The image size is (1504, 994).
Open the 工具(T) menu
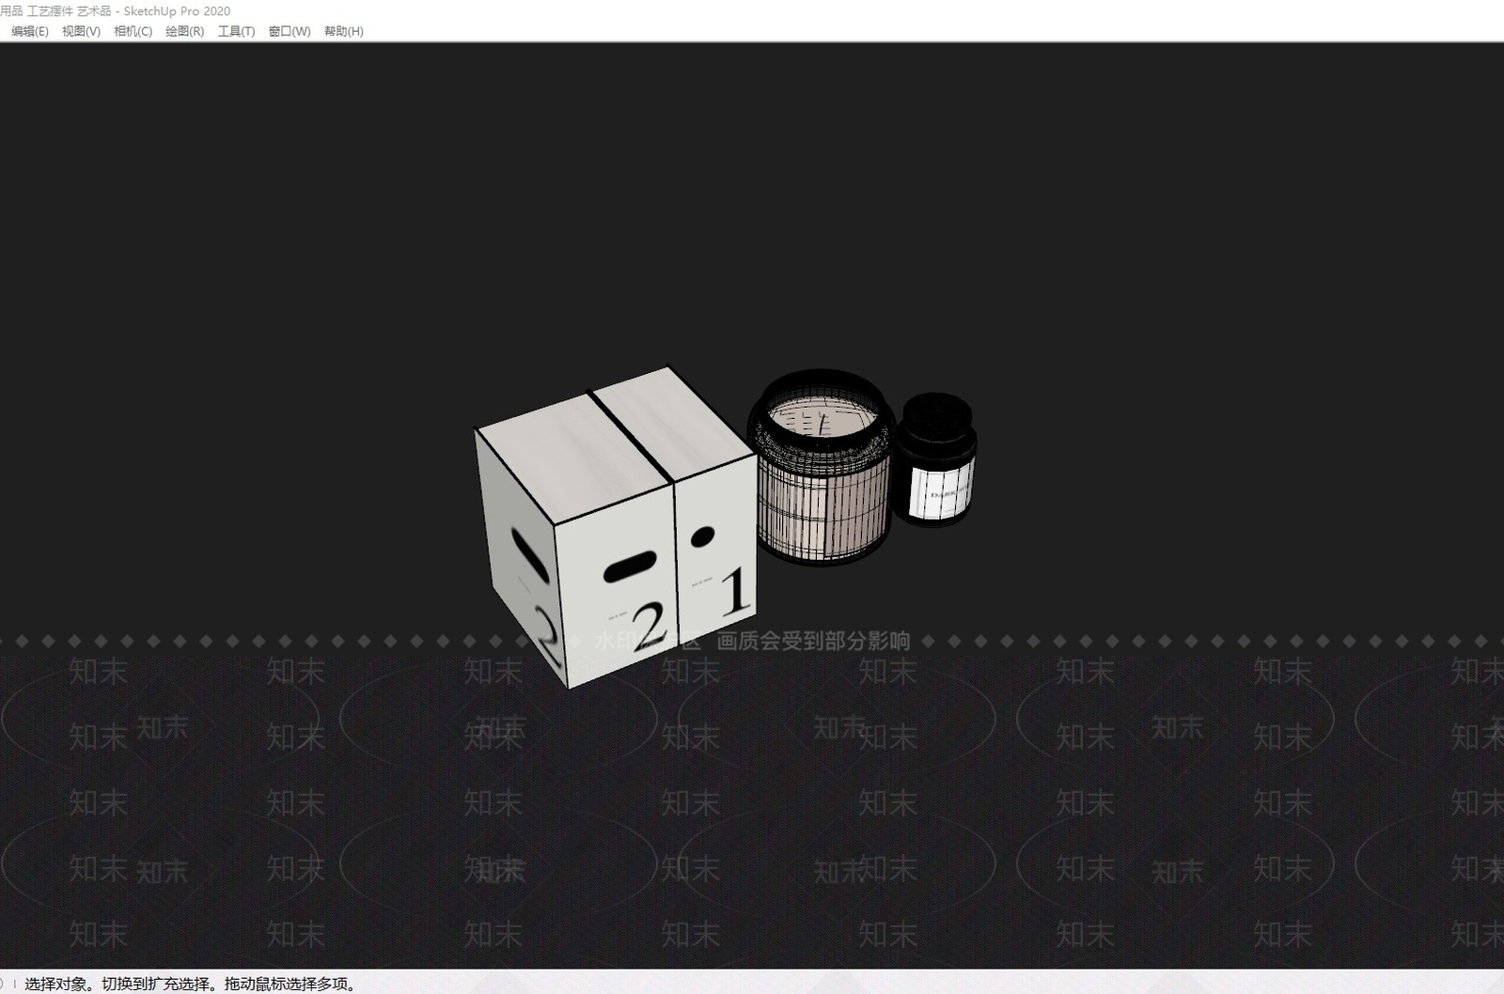pyautogui.click(x=236, y=31)
